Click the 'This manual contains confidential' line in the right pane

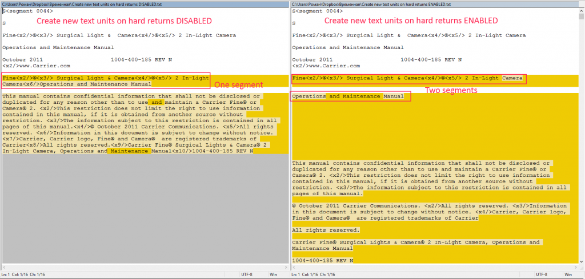pyautogui.click(x=420, y=163)
